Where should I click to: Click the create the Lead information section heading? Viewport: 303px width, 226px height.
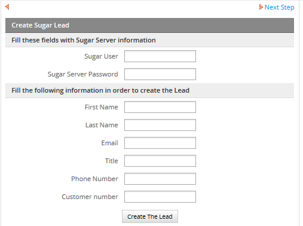149,90
